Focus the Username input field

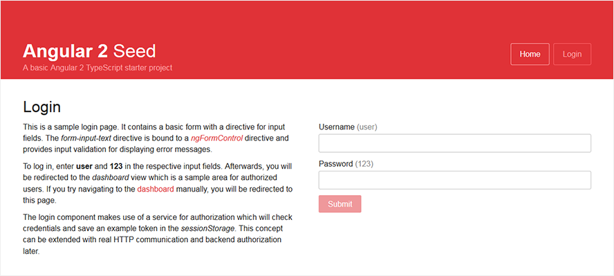point(455,143)
